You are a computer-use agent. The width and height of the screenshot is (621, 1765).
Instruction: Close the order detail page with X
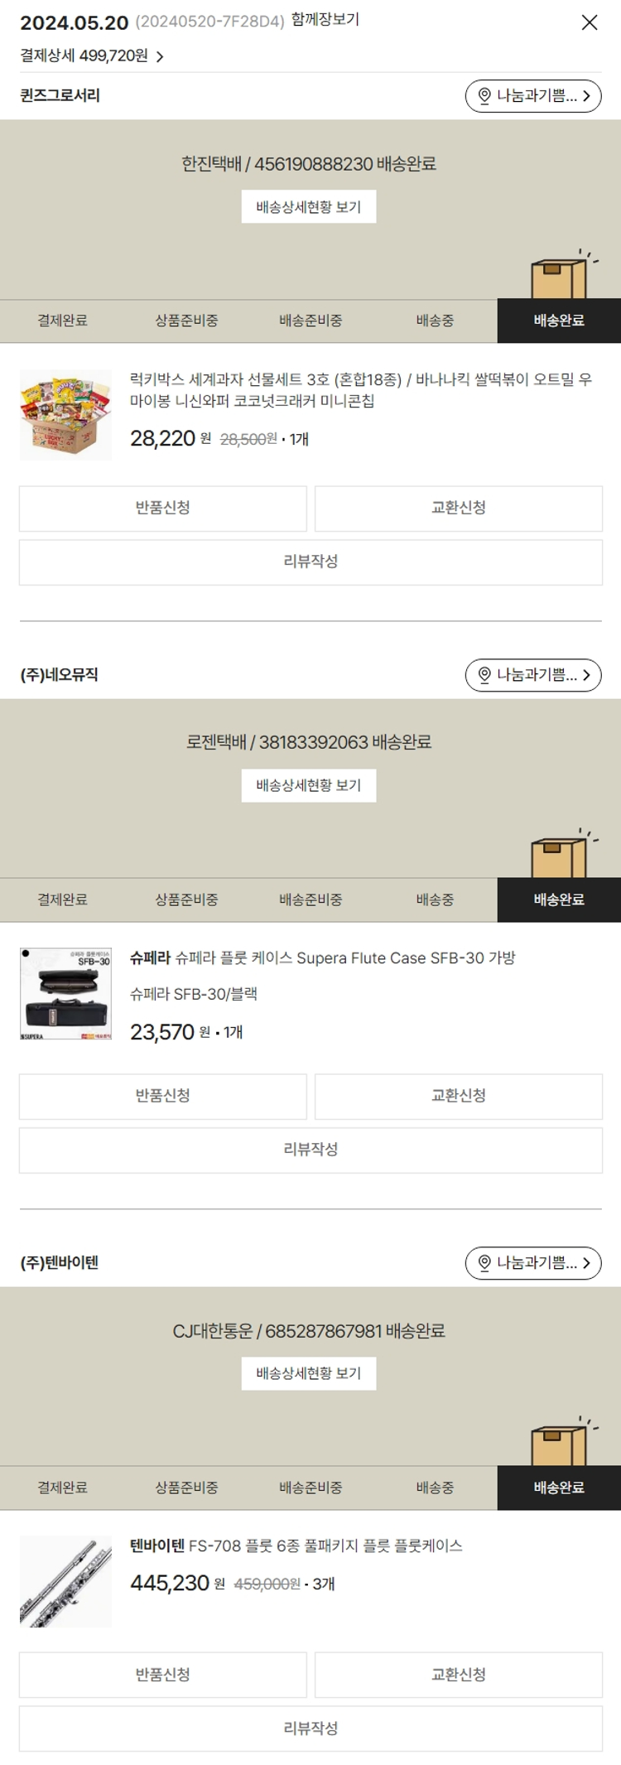590,22
